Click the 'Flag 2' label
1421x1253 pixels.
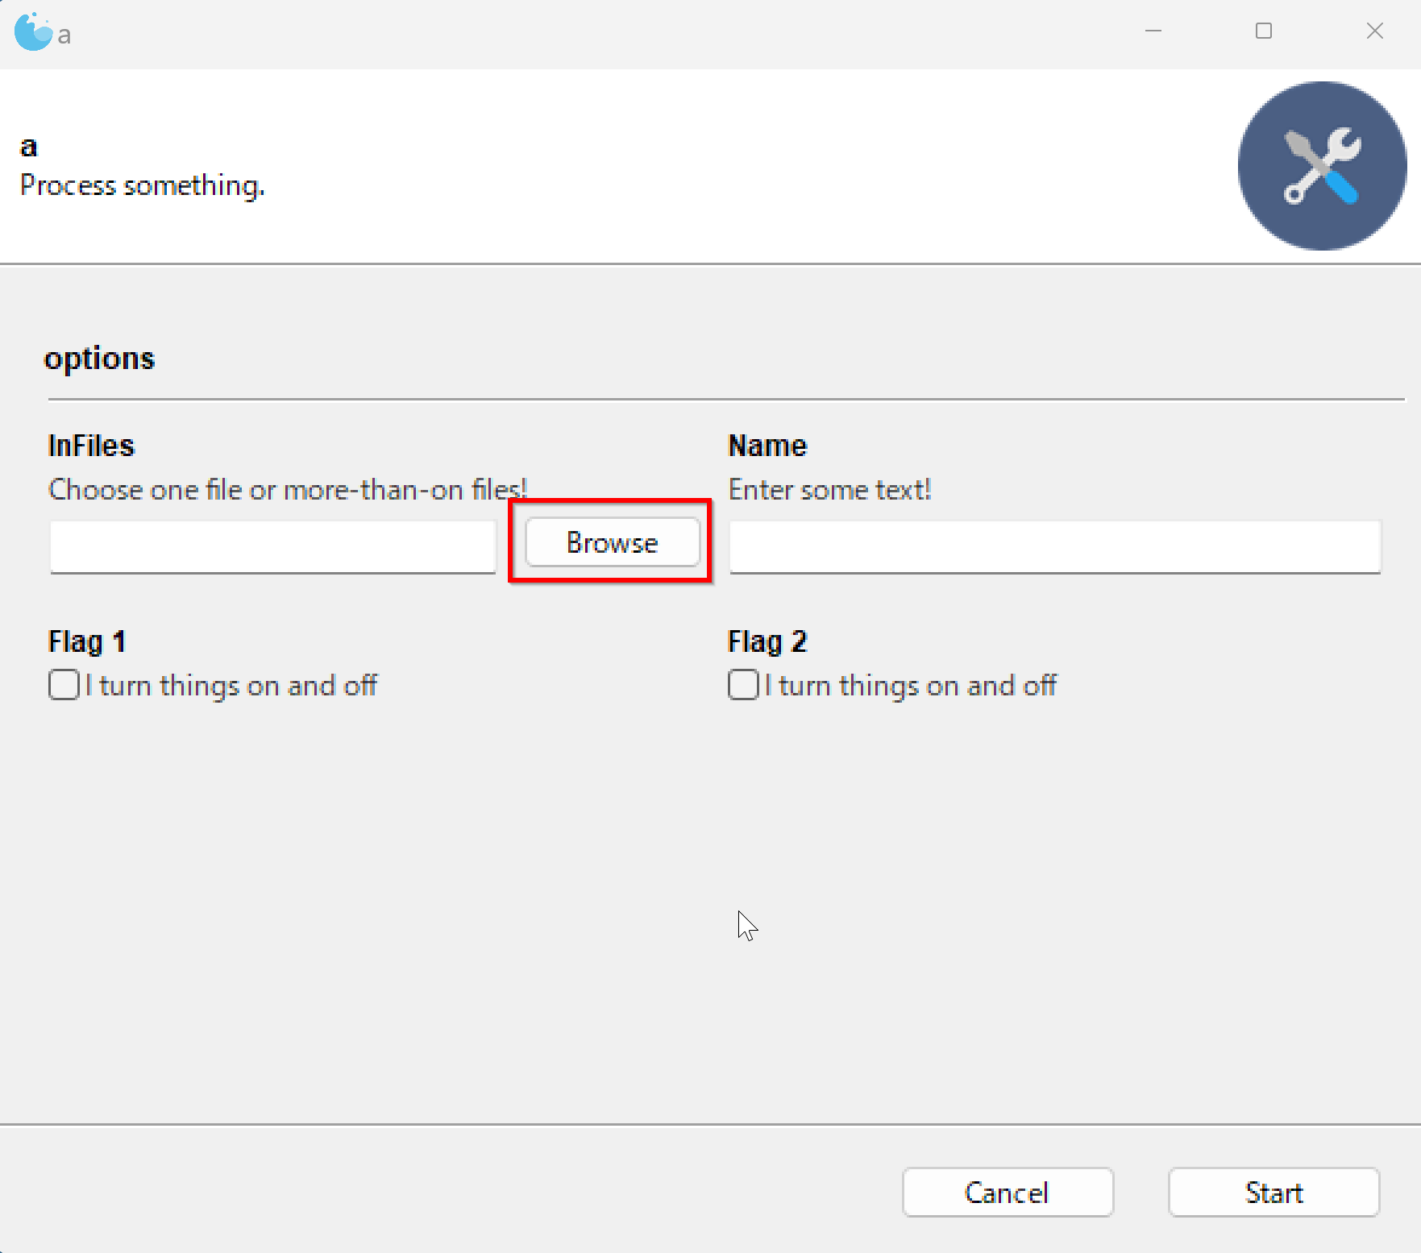coord(767,641)
